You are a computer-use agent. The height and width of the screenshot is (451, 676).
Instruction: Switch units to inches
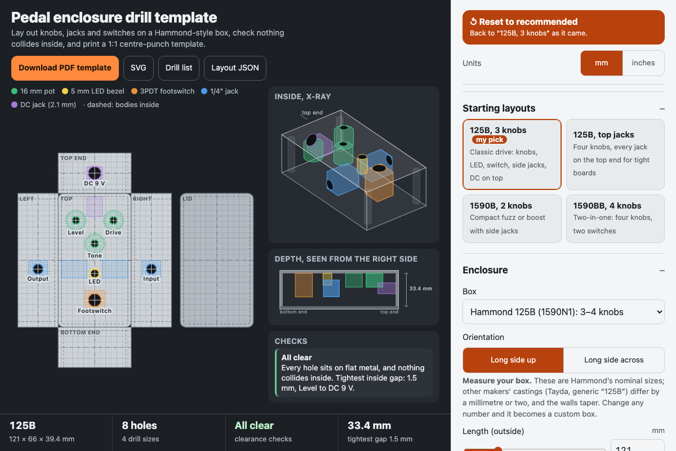643,63
